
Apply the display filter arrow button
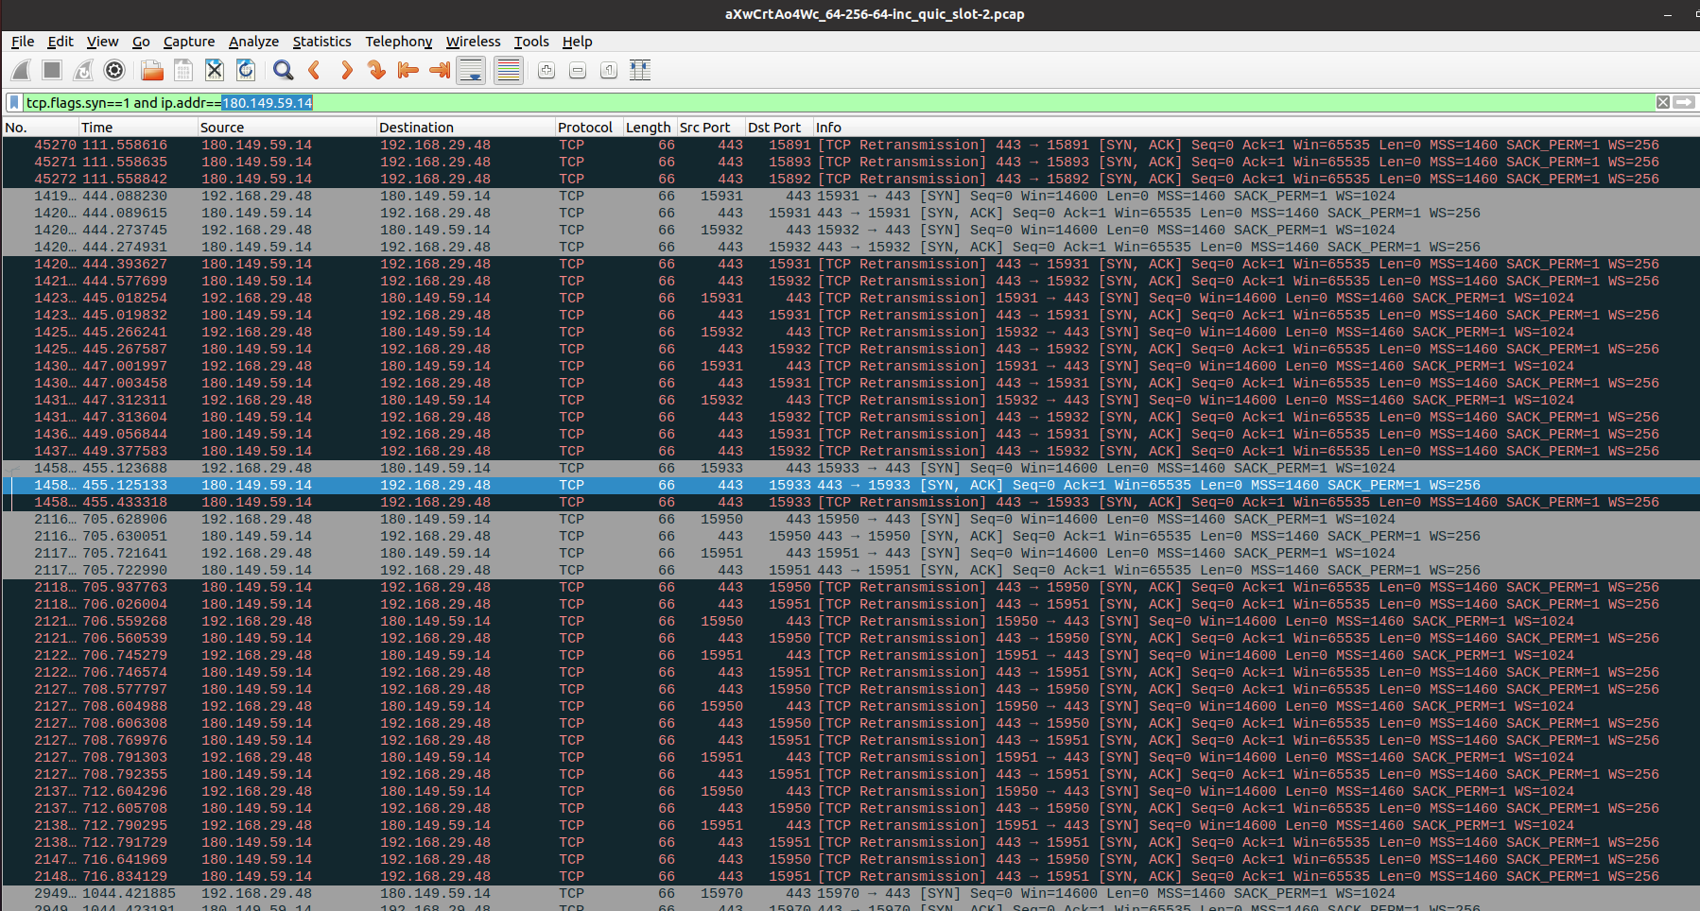click(x=1684, y=102)
